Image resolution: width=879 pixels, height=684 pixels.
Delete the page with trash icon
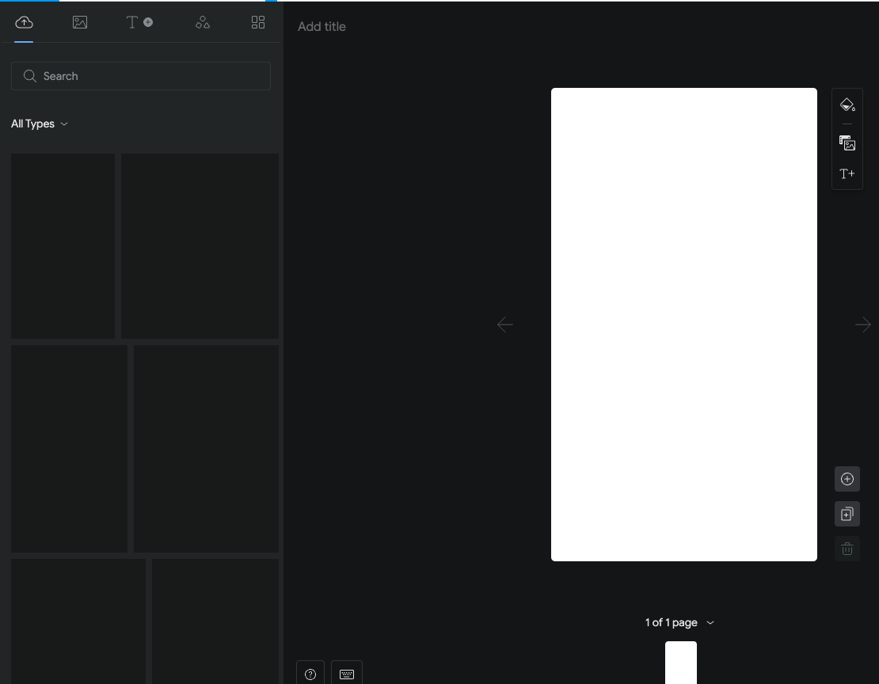[847, 549]
